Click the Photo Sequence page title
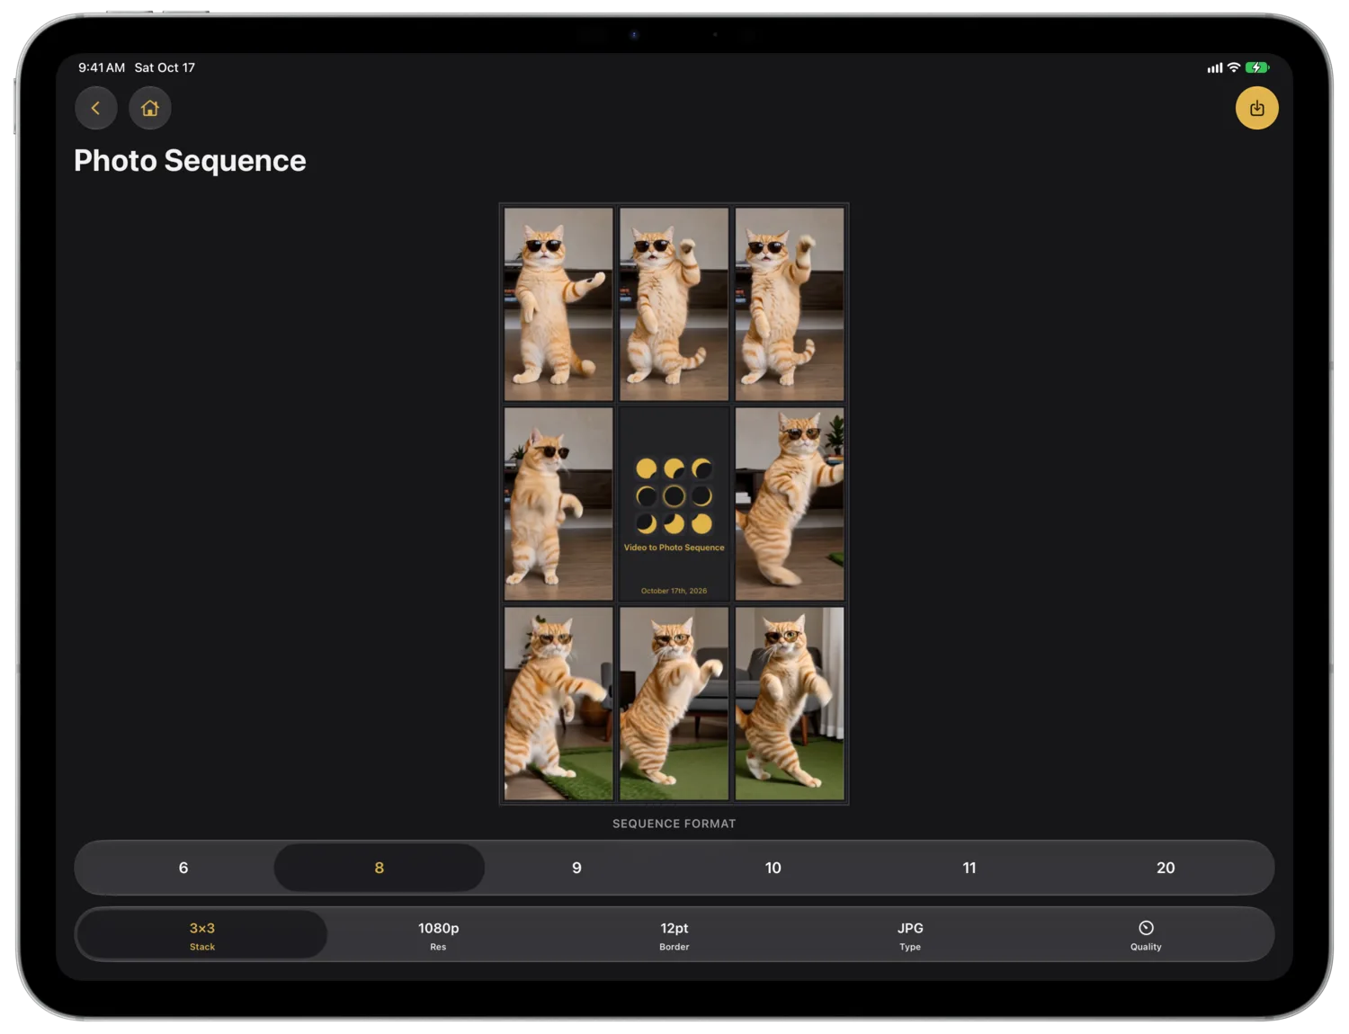This screenshot has width=1349, height=1034. (x=190, y=161)
